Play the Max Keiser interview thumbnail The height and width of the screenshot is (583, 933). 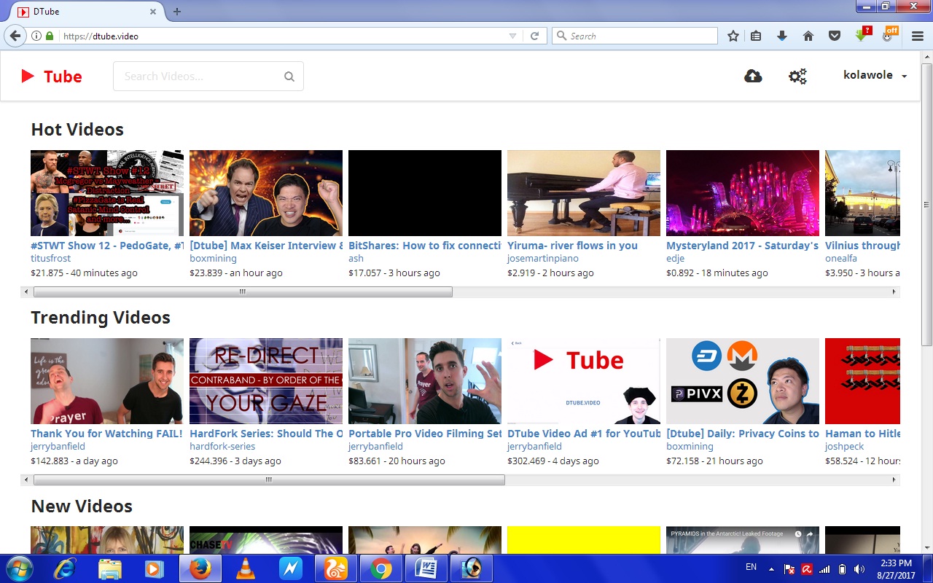point(266,193)
